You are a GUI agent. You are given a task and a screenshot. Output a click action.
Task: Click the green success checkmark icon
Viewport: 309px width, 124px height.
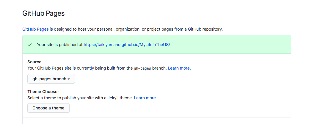(30, 45)
